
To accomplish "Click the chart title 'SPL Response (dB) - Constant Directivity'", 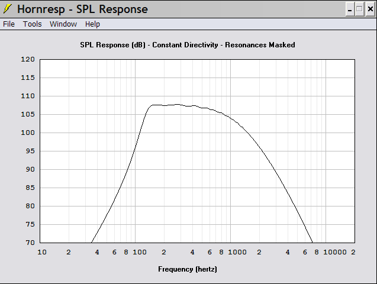I will pyautogui.click(x=149, y=45).
